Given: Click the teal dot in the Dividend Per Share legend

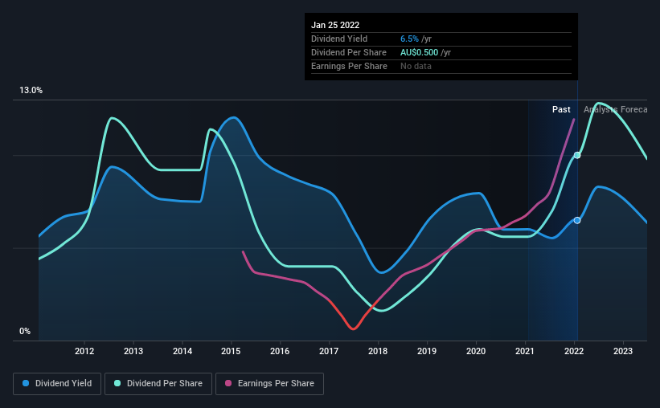Looking at the screenshot, I should coord(117,383).
